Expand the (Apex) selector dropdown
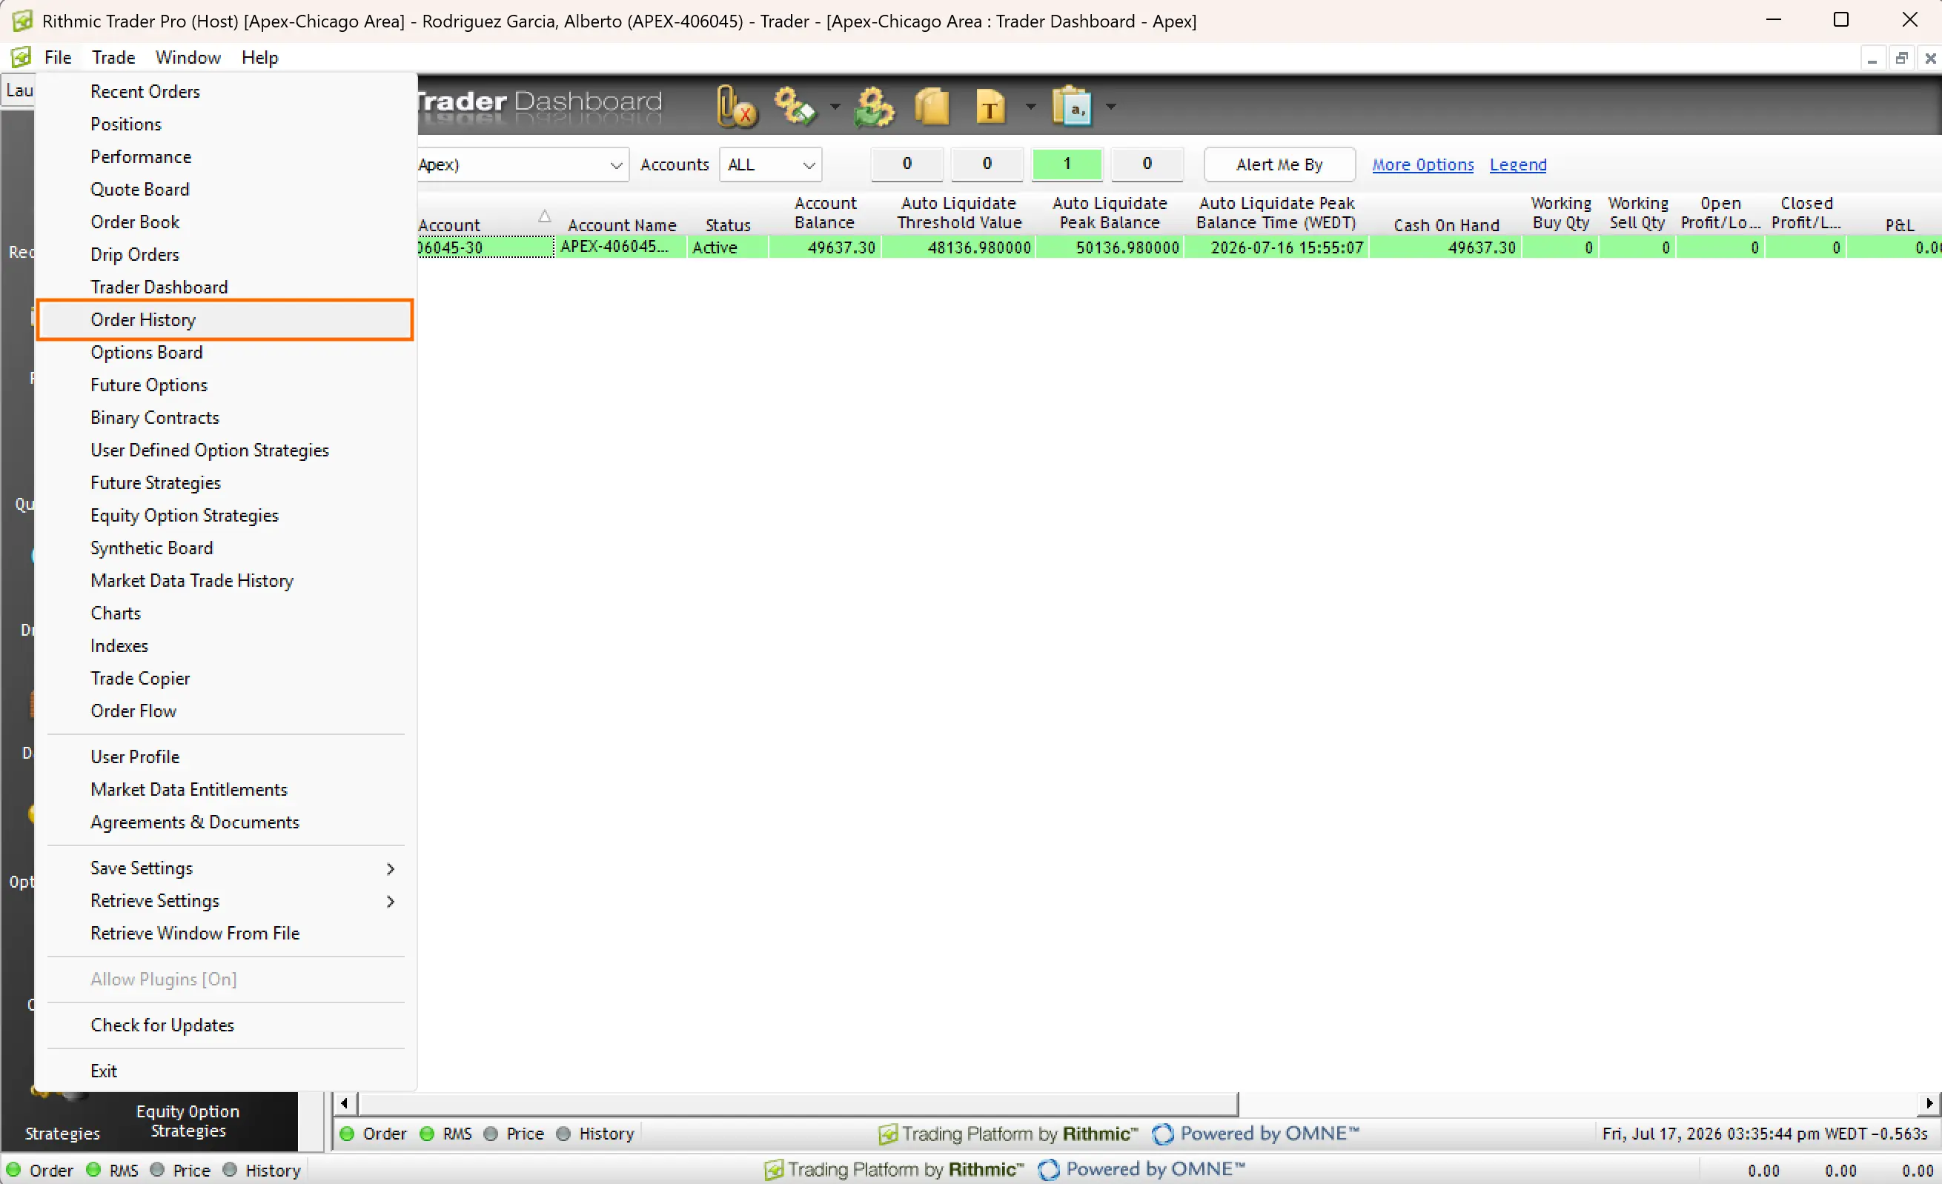 [x=615, y=164]
